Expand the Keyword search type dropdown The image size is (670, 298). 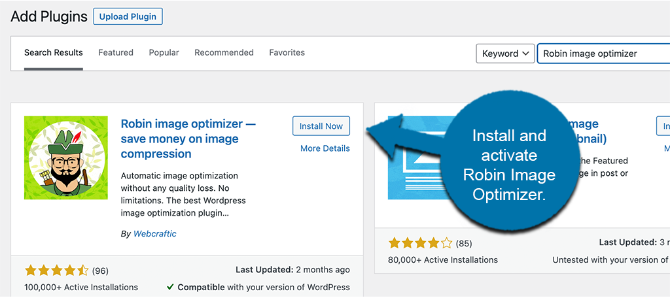(x=506, y=54)
